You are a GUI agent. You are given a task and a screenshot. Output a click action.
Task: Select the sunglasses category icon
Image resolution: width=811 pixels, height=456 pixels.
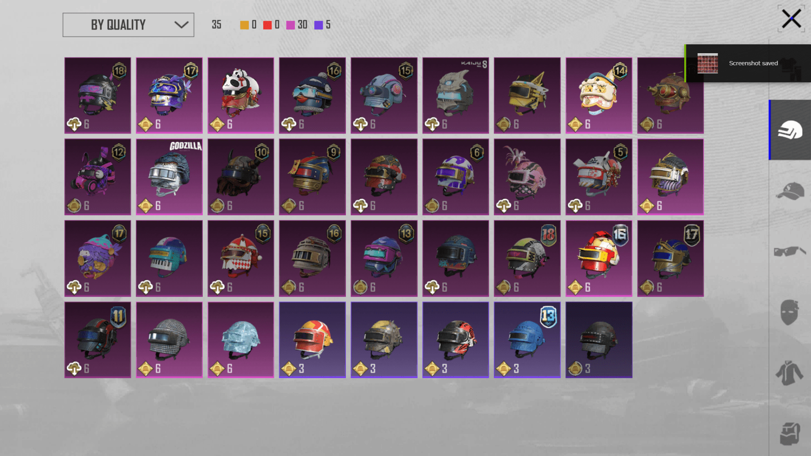pos(790,251)
